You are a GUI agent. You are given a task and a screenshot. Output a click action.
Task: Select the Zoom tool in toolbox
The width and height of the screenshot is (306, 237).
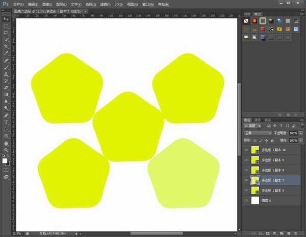click(6, 150)
